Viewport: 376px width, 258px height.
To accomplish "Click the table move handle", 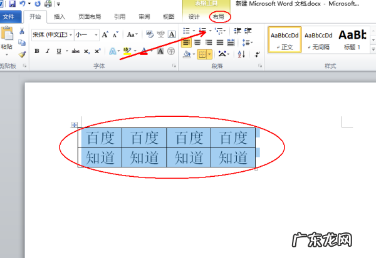I will pos(75,124).
